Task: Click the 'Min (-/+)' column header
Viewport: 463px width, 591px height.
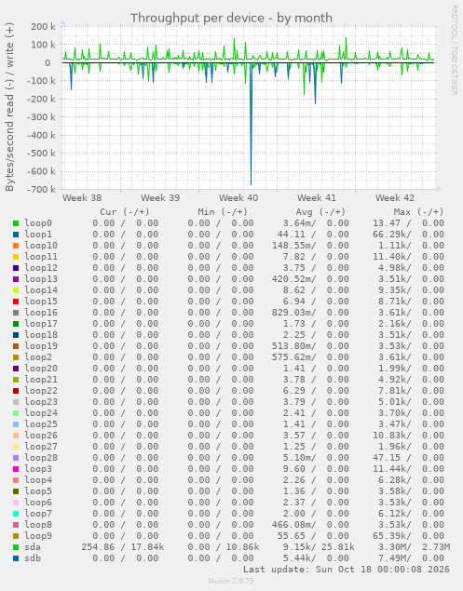Action: coord(223,212)
